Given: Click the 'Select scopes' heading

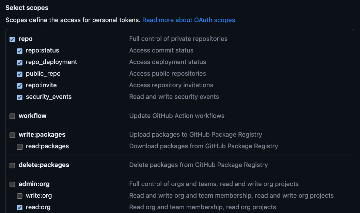Looking at the screenshot, I should click(27, 7).
